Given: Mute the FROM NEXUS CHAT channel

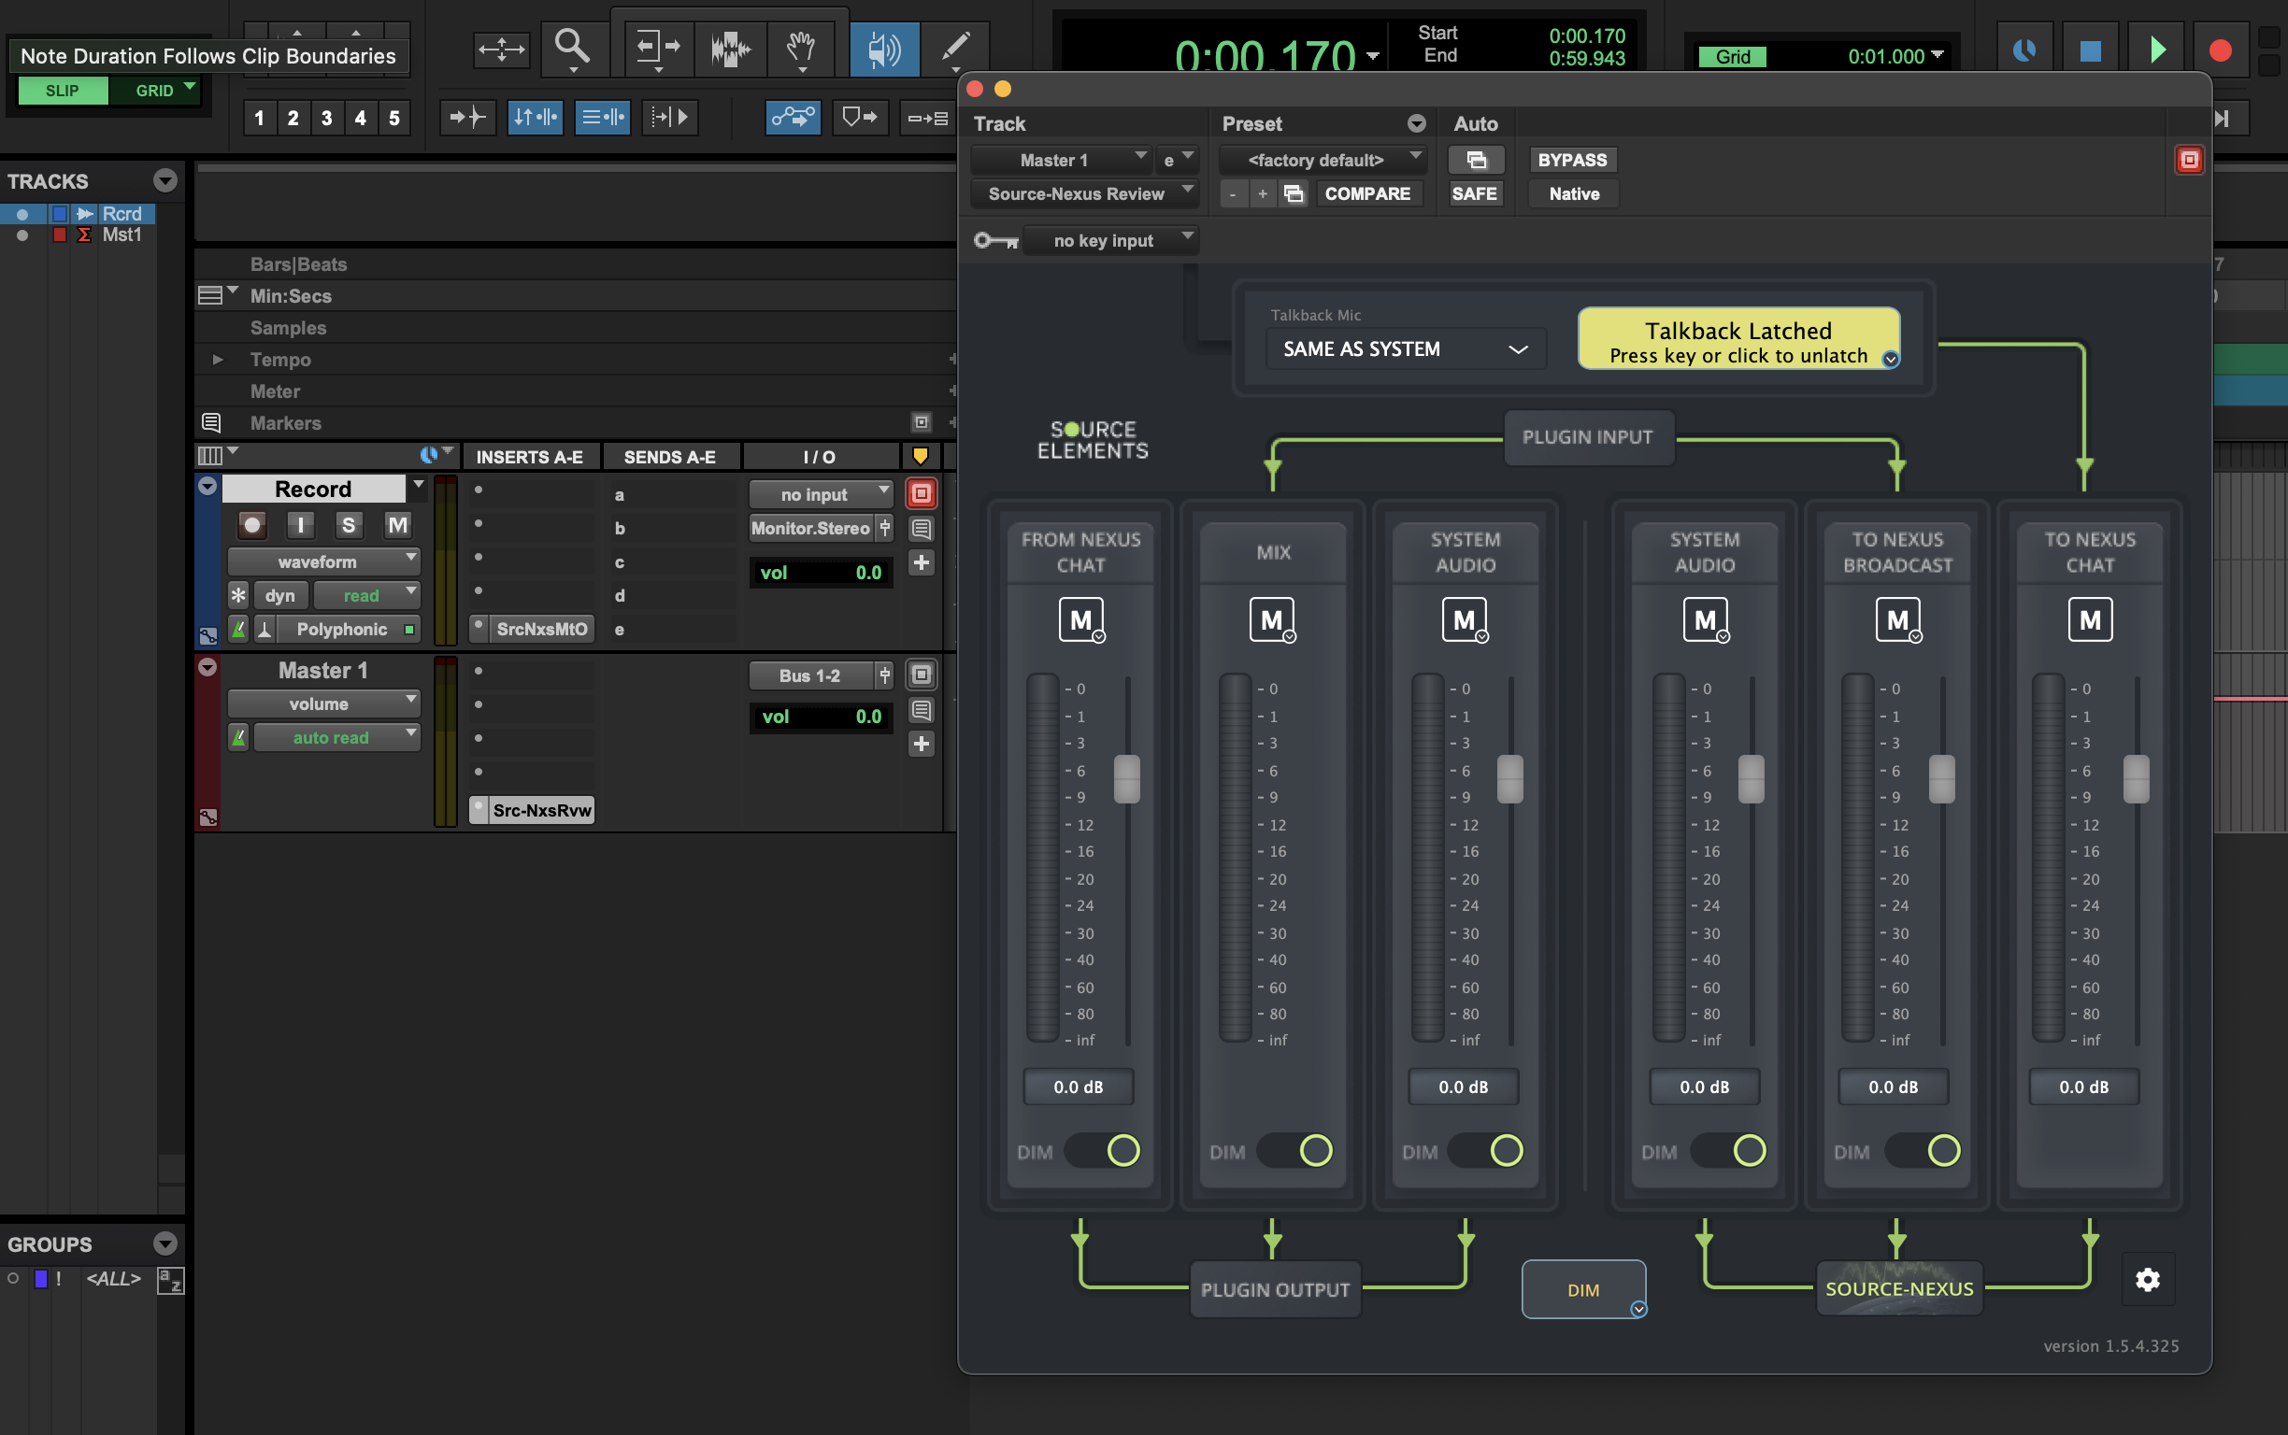Looking at the screenshot, I should pos(1080,619).
